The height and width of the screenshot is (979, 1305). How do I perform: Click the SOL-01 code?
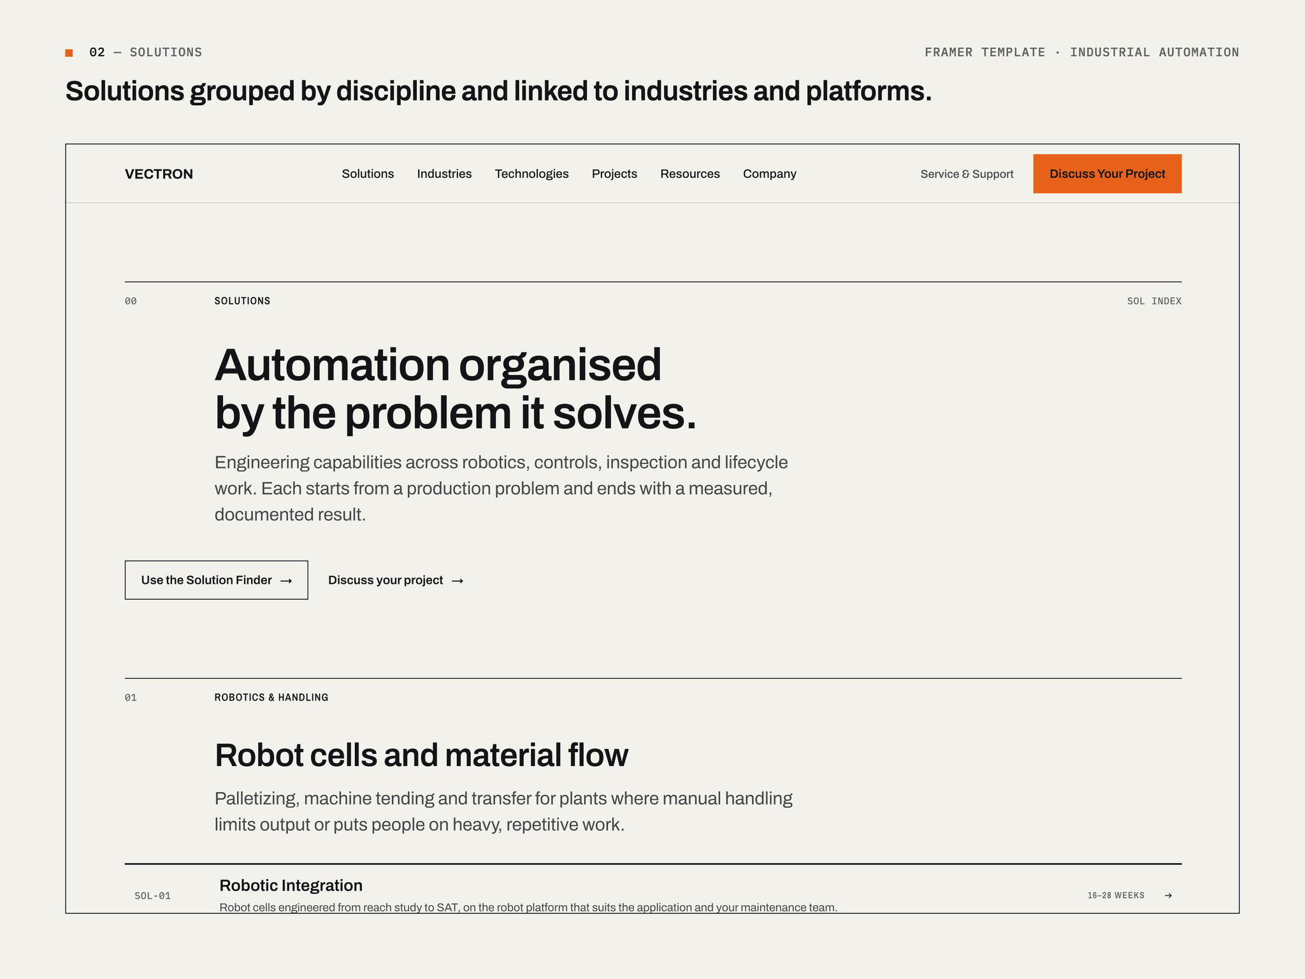coord(153,896)
